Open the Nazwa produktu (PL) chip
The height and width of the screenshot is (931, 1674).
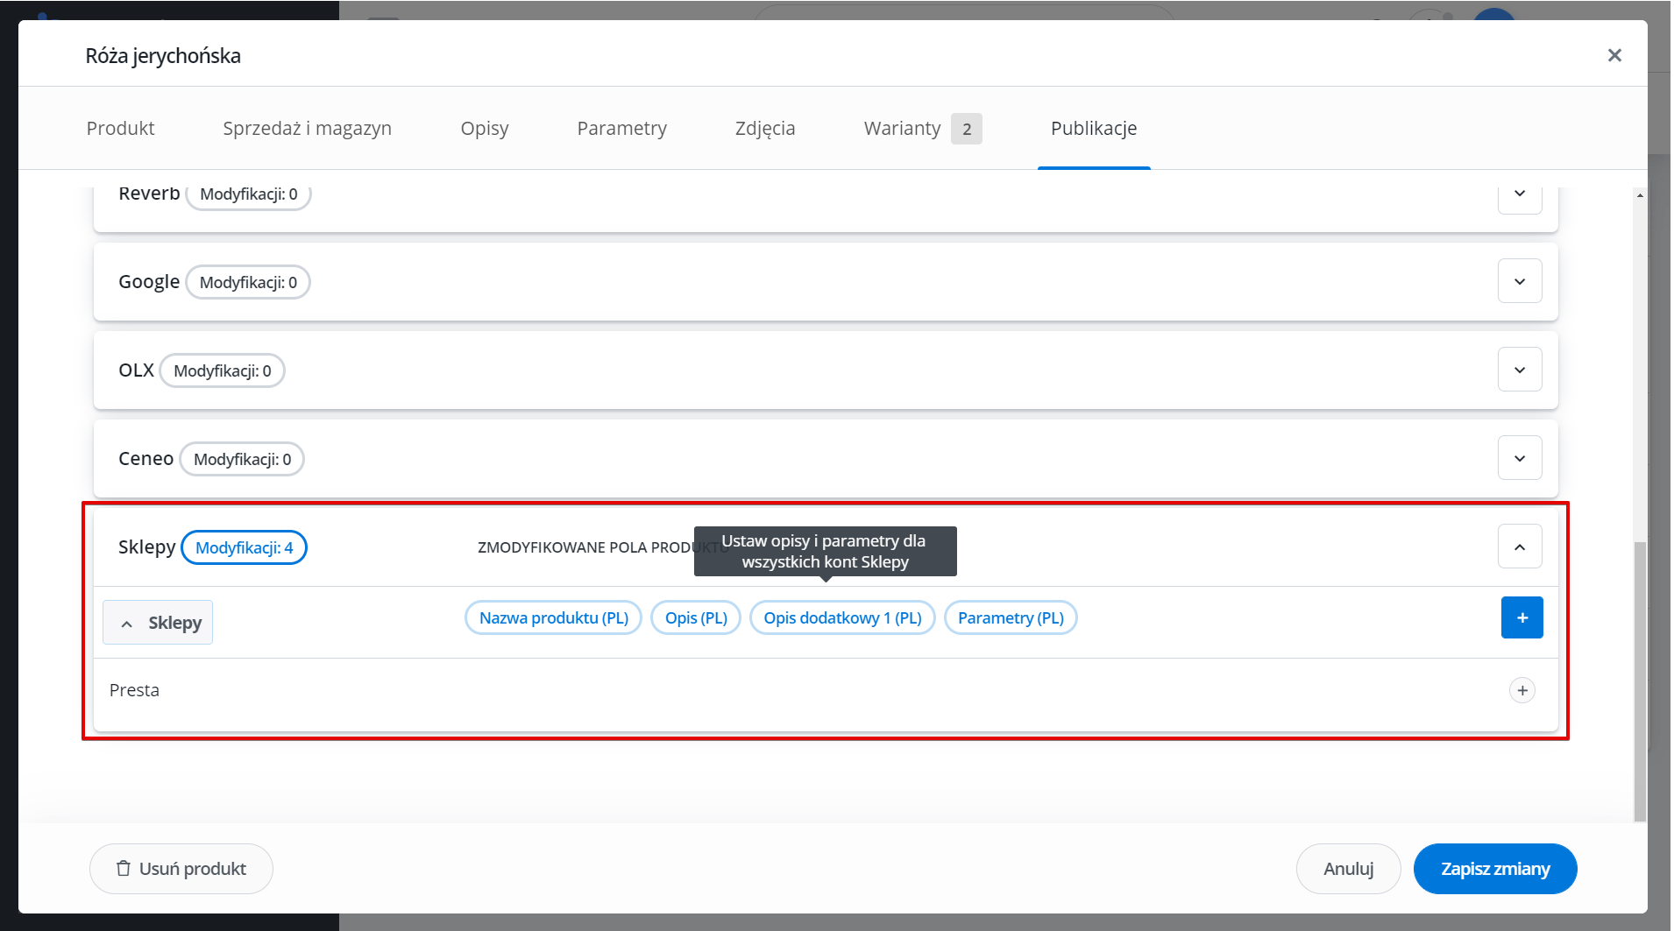[554, 617]
